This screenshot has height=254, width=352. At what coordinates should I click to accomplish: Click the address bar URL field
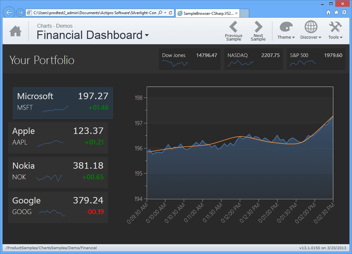[x=95, y=13]
